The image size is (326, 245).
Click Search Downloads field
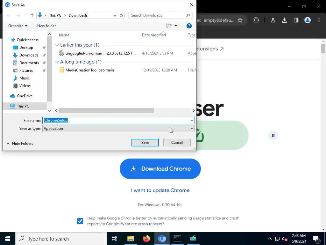(x=160, y=15)
